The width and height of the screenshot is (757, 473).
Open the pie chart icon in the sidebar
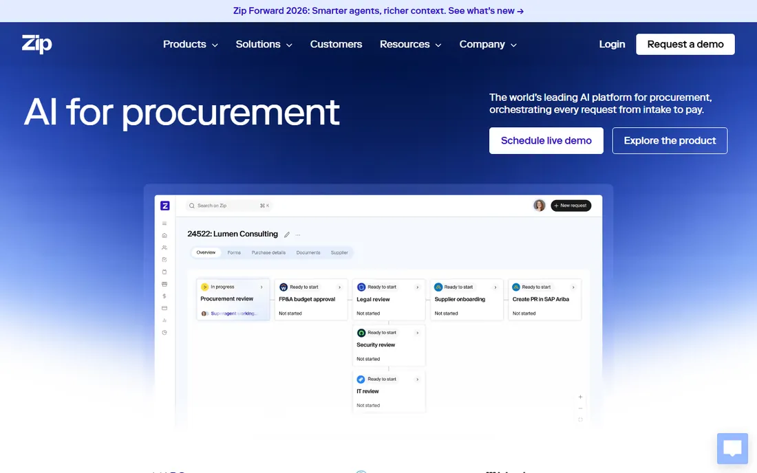point(164,332)
